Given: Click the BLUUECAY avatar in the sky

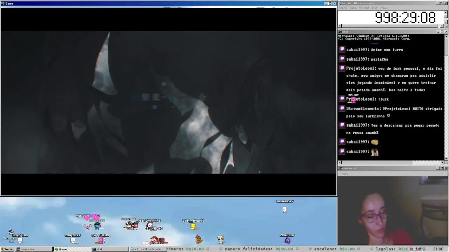Looking at the screenshot, I should tap(284, 210).
